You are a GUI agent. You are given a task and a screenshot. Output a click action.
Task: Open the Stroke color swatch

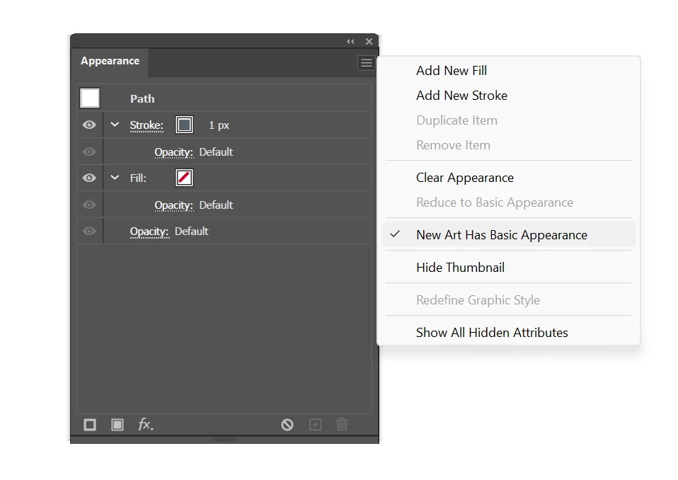[184, 125]
